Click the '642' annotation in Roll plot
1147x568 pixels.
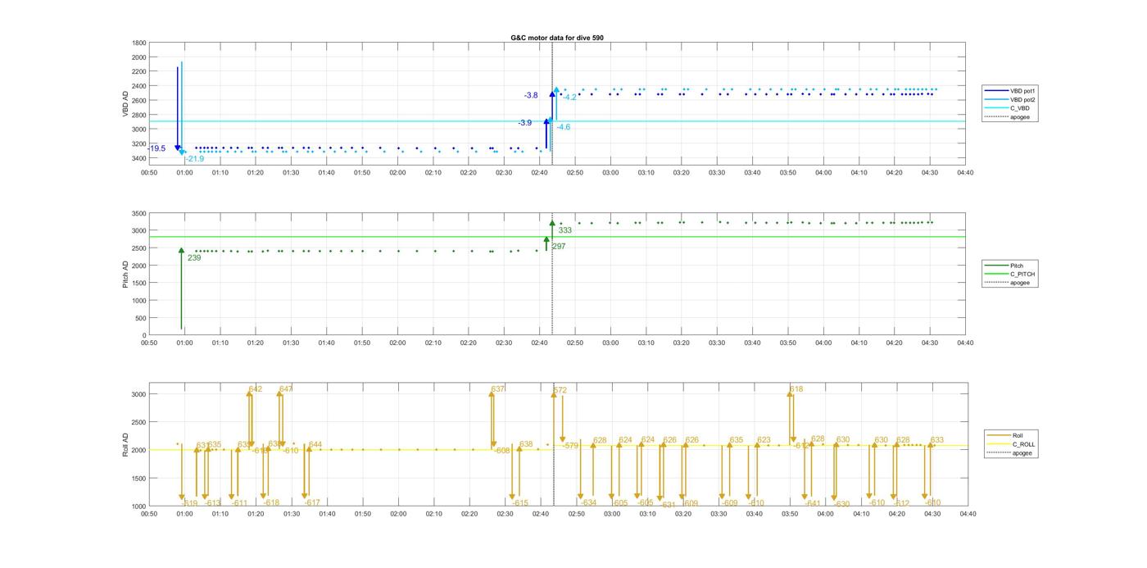256,389
